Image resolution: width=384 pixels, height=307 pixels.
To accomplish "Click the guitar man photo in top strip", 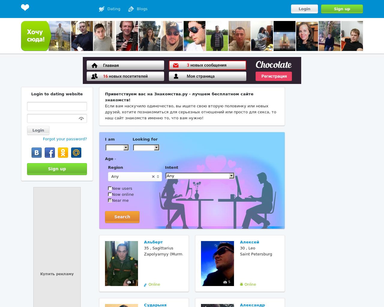I will pos(127,36).
